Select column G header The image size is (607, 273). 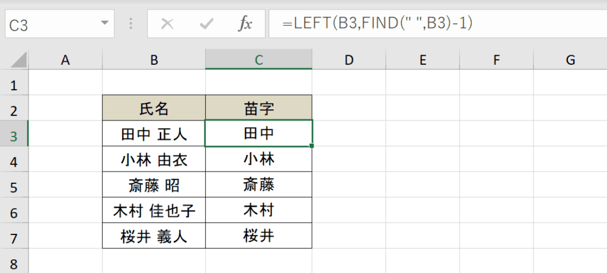[570, 59]
